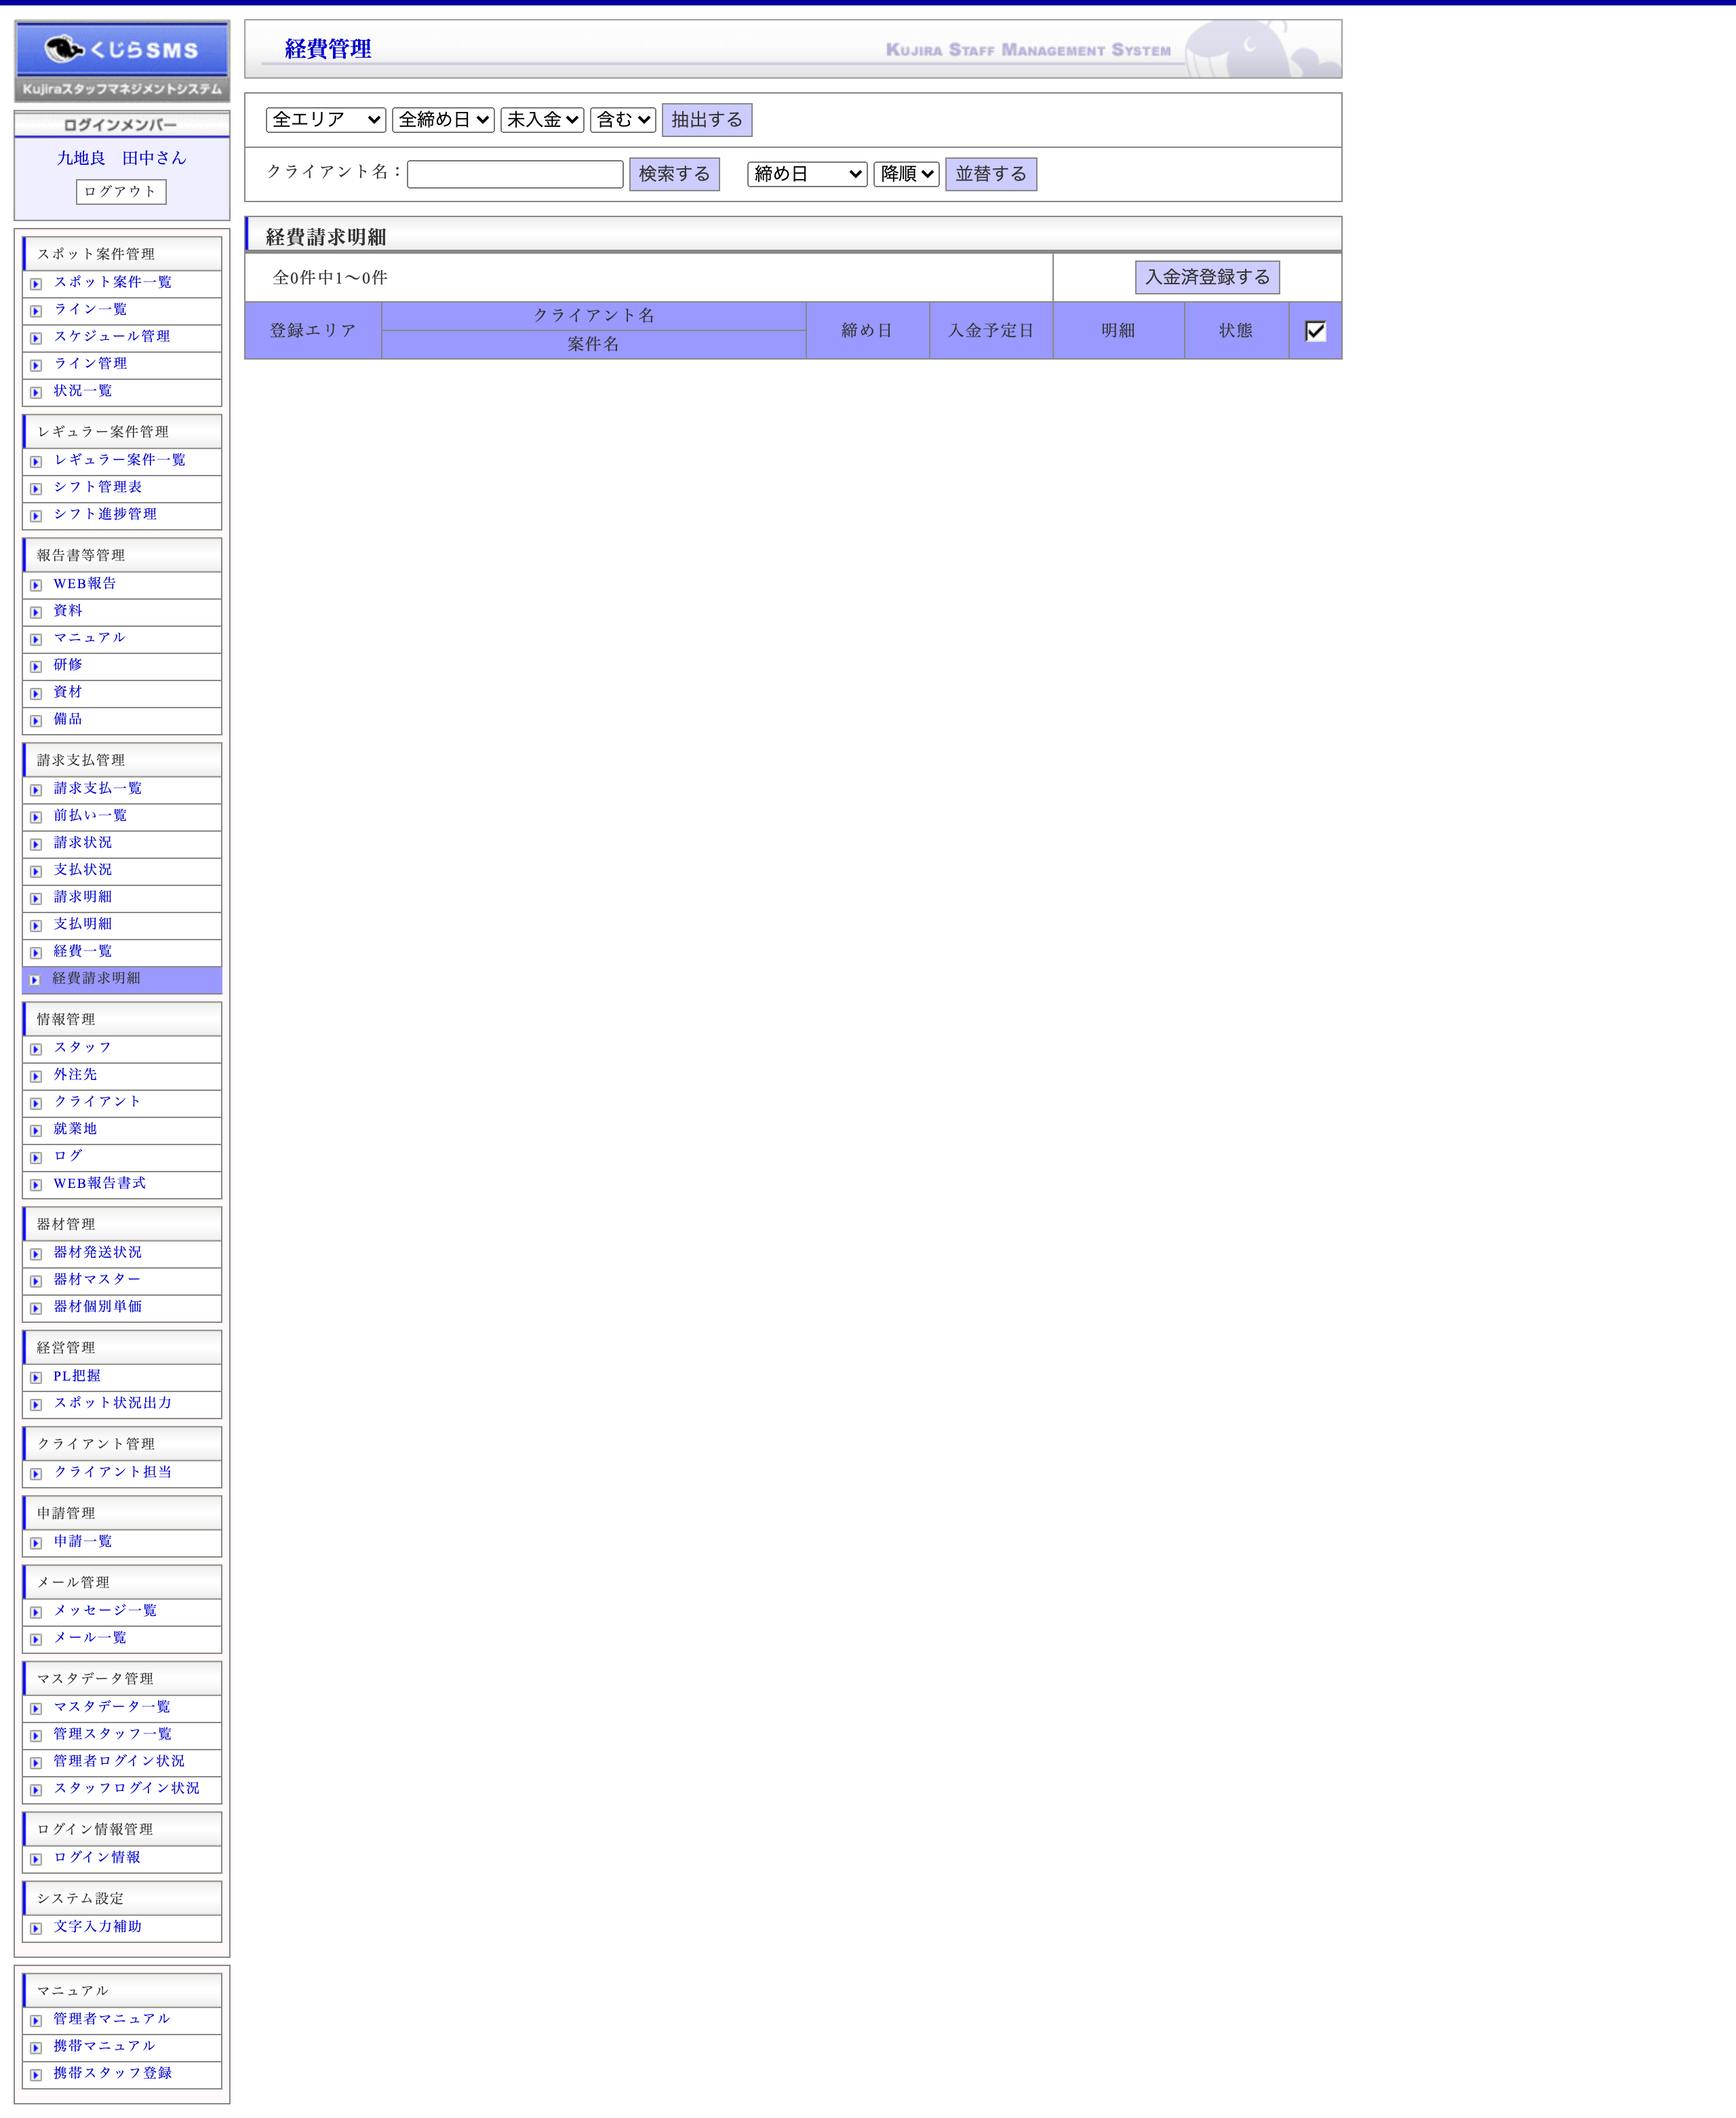
Task: Click arrow icon beside 管理者マニュアル
Action: [36, 2021]
